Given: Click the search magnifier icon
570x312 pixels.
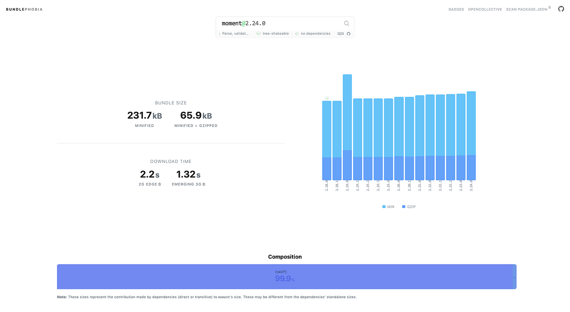Looking at the screenshot, I should tap(346, 24).
